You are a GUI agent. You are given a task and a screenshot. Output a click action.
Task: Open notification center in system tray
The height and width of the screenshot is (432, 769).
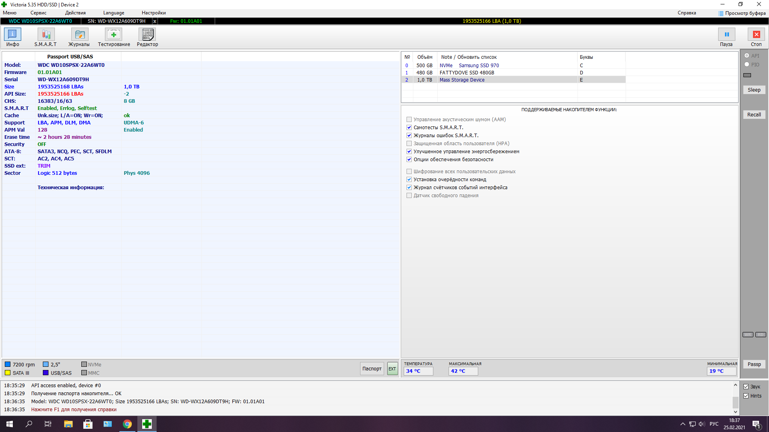tap(757, 424)
